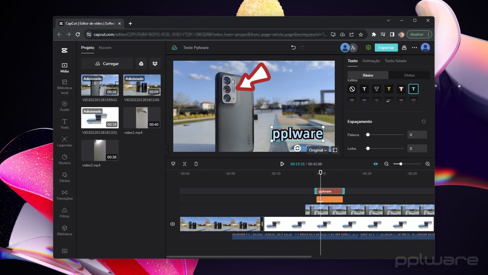Select the video1.mp4 thumbnail in media panel
The image size is (488, 275).
(x=142, y=117)
